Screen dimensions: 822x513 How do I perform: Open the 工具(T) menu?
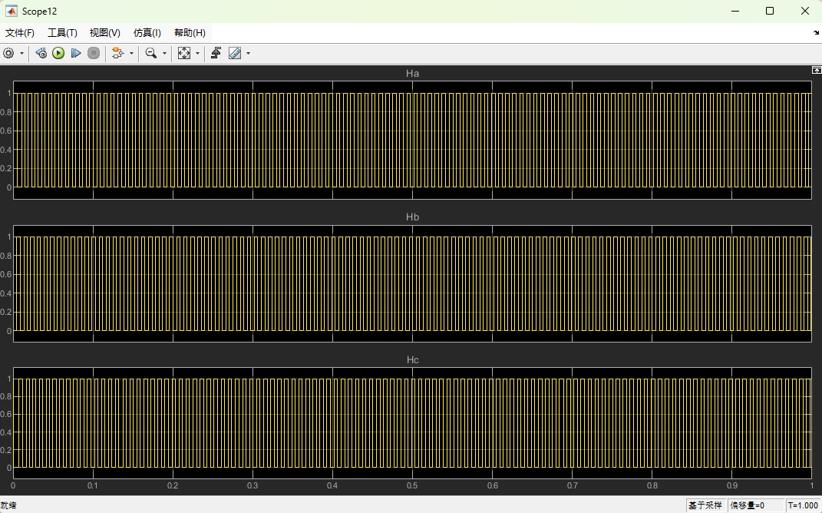62,33
